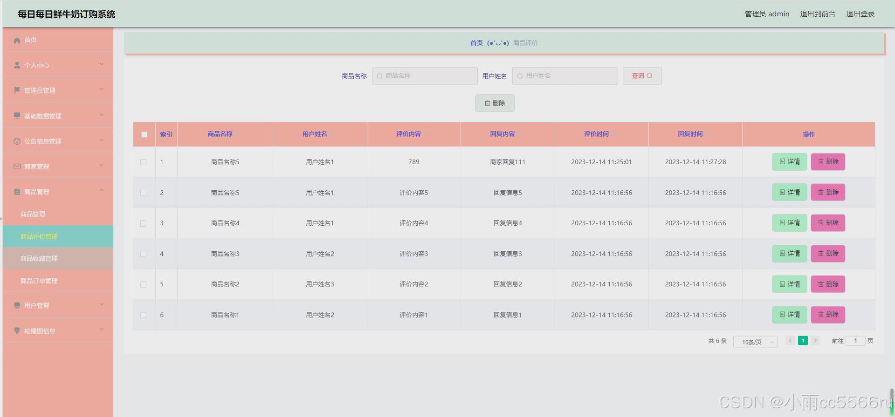Viewport: 895px width, 417px height.
Task: Click the icon beside 轮播图信息
Action: 17,331
